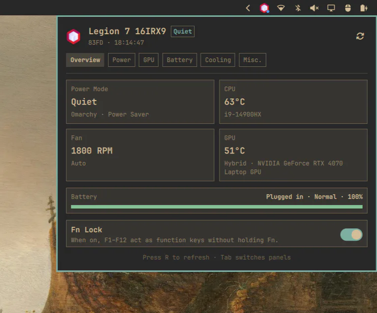The image size is (377, 313).
Task: Click the "83FD · 18:14:47" subtitle
Action: (x=116, y=43)
